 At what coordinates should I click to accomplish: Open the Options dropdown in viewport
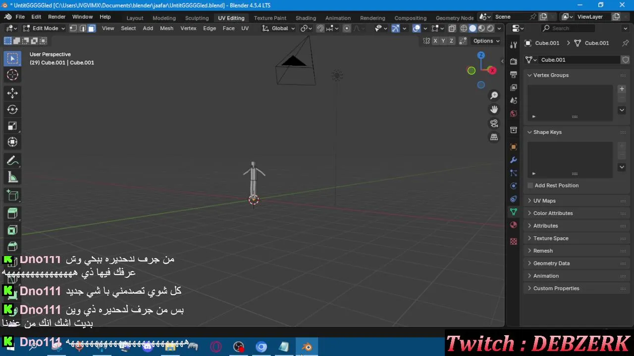pos(486,41)
